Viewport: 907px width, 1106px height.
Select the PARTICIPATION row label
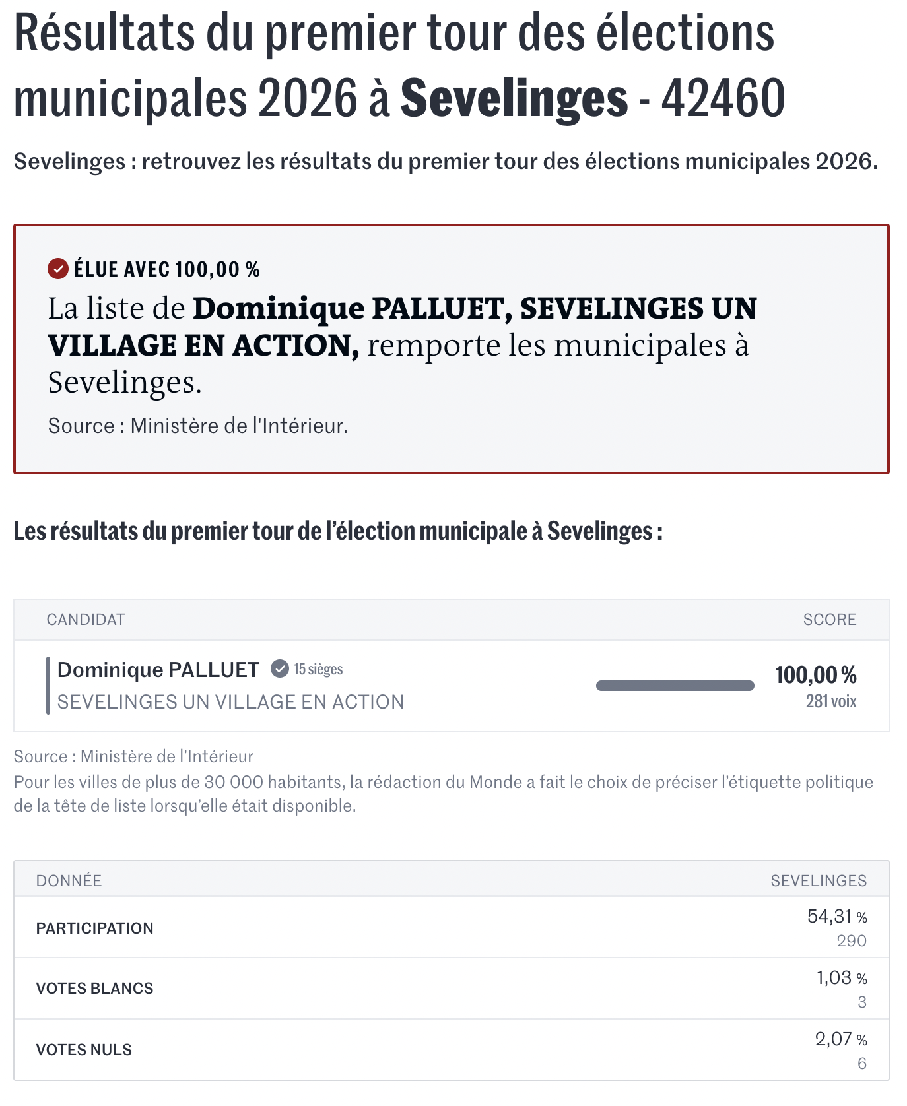(x=94, y=928)
